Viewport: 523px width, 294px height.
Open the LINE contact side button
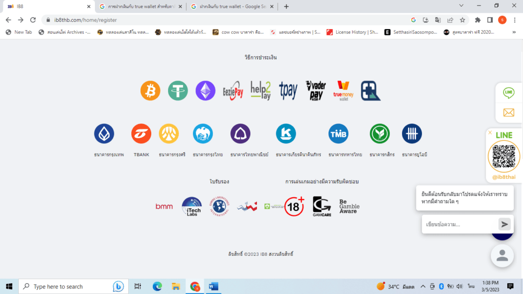tap(509, 93)
